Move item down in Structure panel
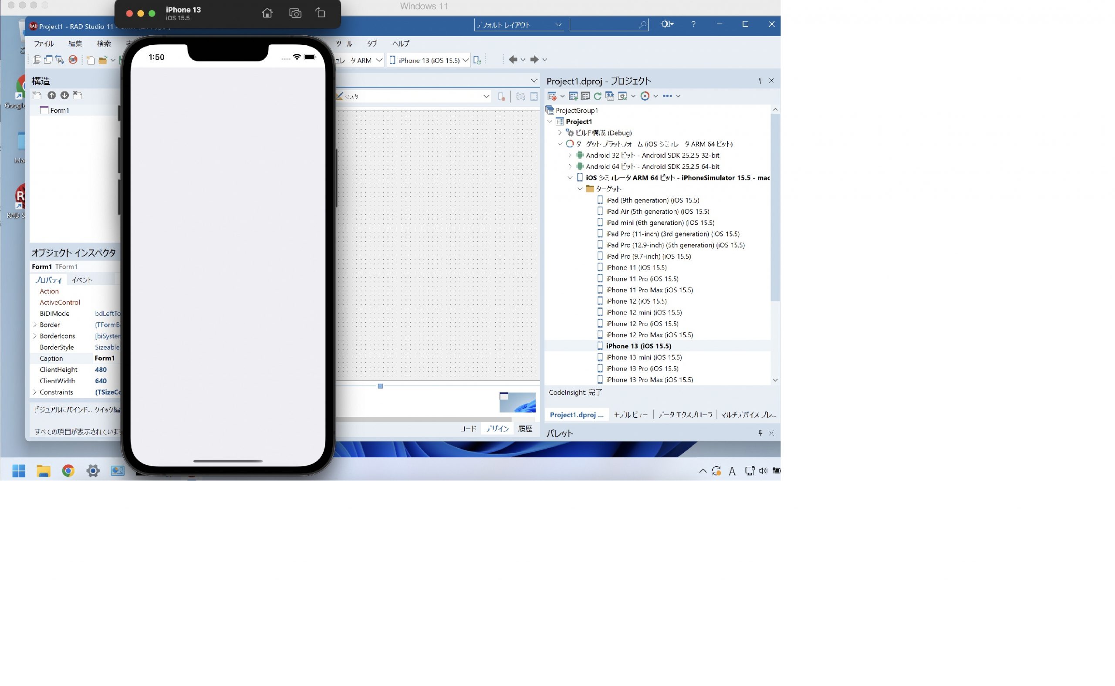The height and width of the screenshot is (686, 1115). 65,95
